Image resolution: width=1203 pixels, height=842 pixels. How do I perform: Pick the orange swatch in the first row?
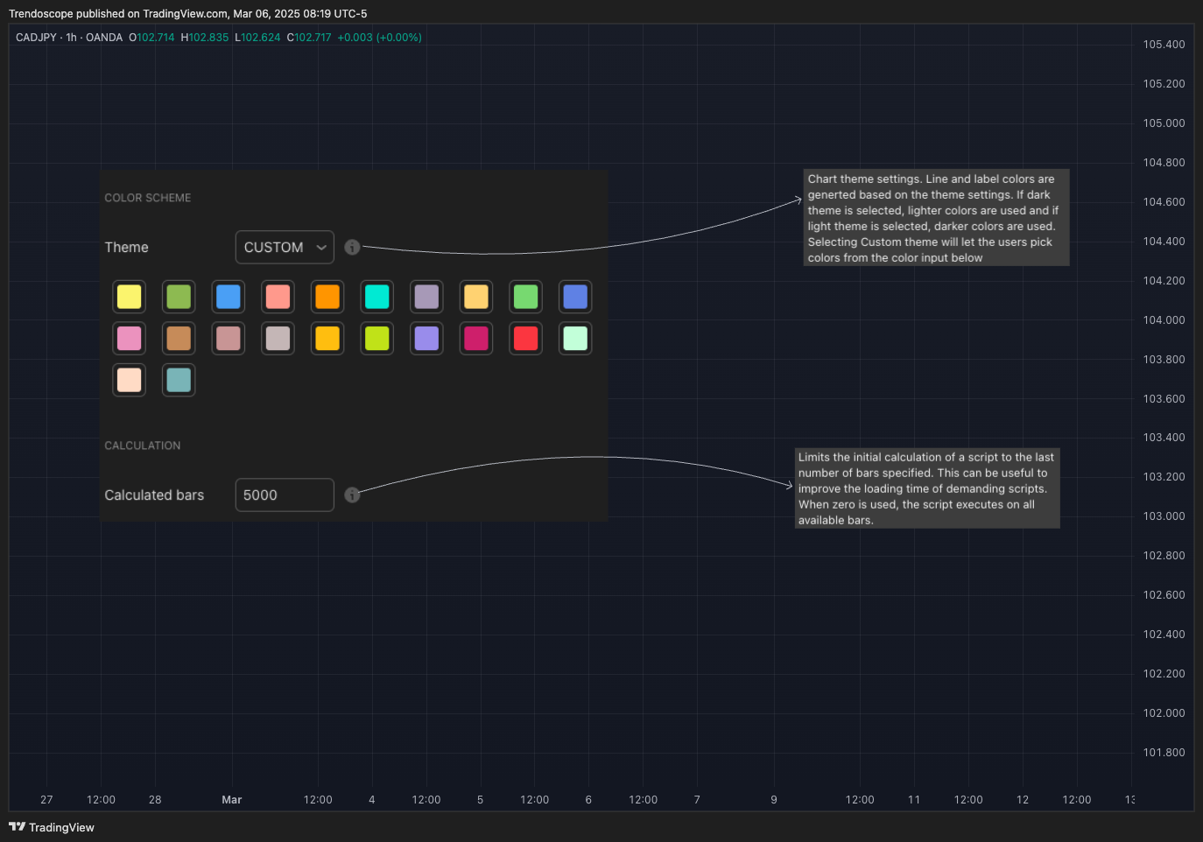(x=327, y=297)
